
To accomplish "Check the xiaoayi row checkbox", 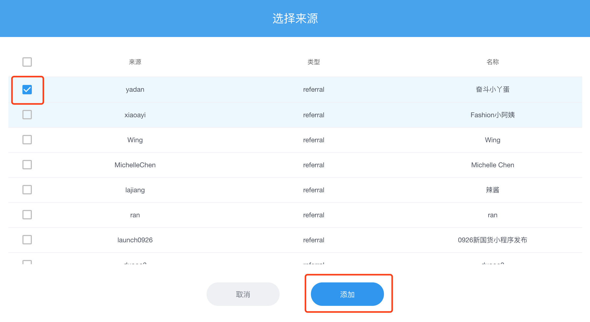I will coord(27,115).
